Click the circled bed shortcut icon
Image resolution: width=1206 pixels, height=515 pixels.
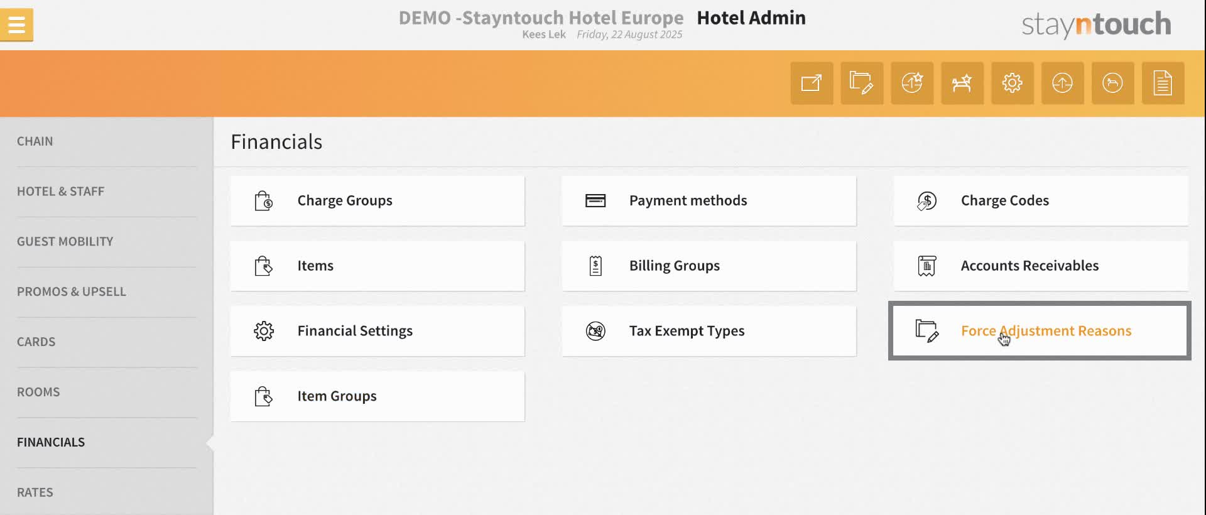pyautogui.click(x=1113, y=83)
